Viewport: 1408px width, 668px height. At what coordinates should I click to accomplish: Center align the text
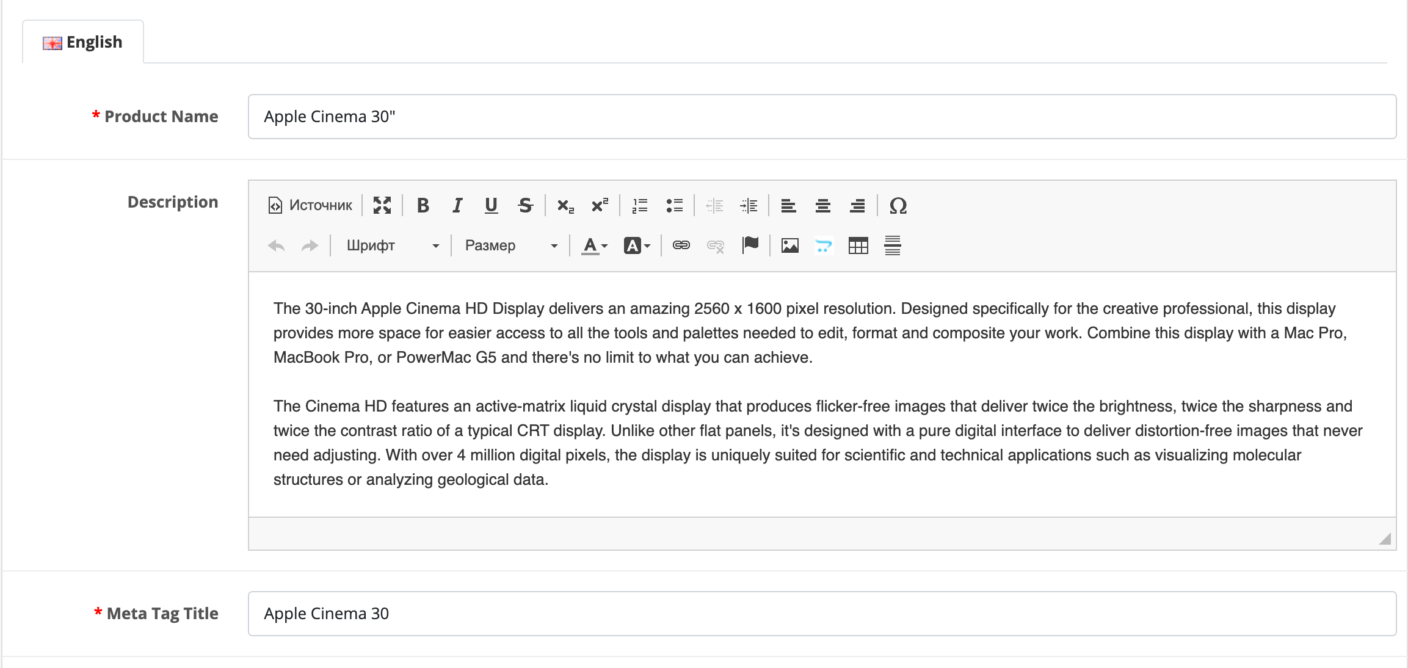[823, 205]
